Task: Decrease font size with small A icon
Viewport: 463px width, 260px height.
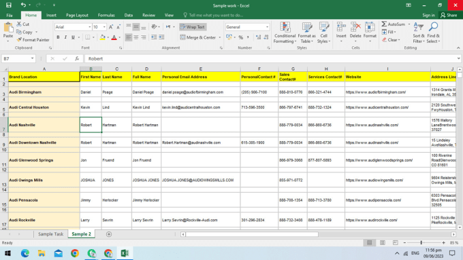Action: (118, 26)
